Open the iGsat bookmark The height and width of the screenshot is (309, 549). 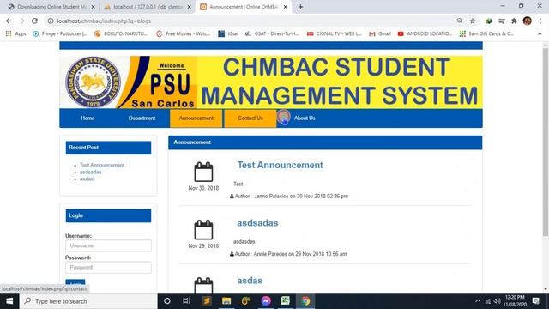(228, 33)
